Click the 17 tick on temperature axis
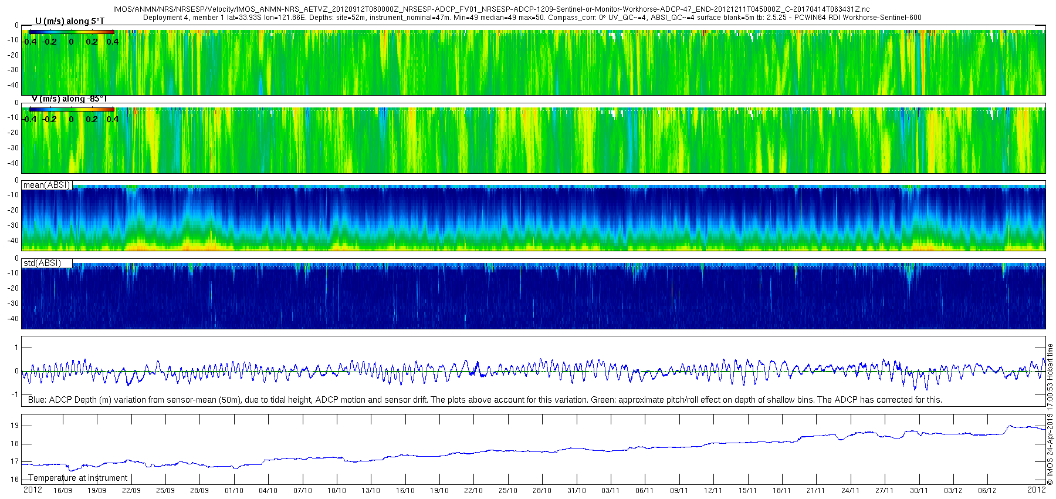This screenshot has height=499, width=1056. (x=15, y=462)
